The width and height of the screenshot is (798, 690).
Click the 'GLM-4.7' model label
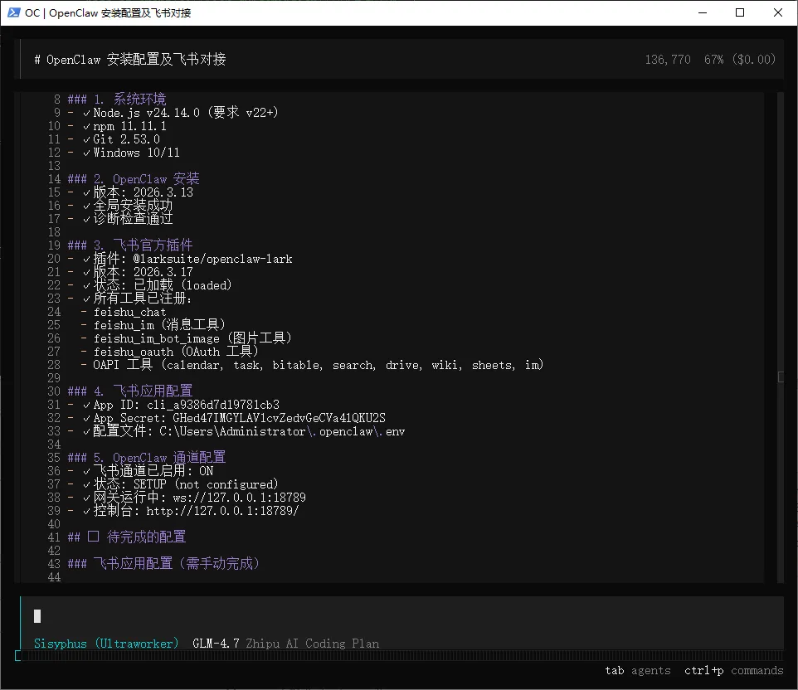tap(216, 644)
